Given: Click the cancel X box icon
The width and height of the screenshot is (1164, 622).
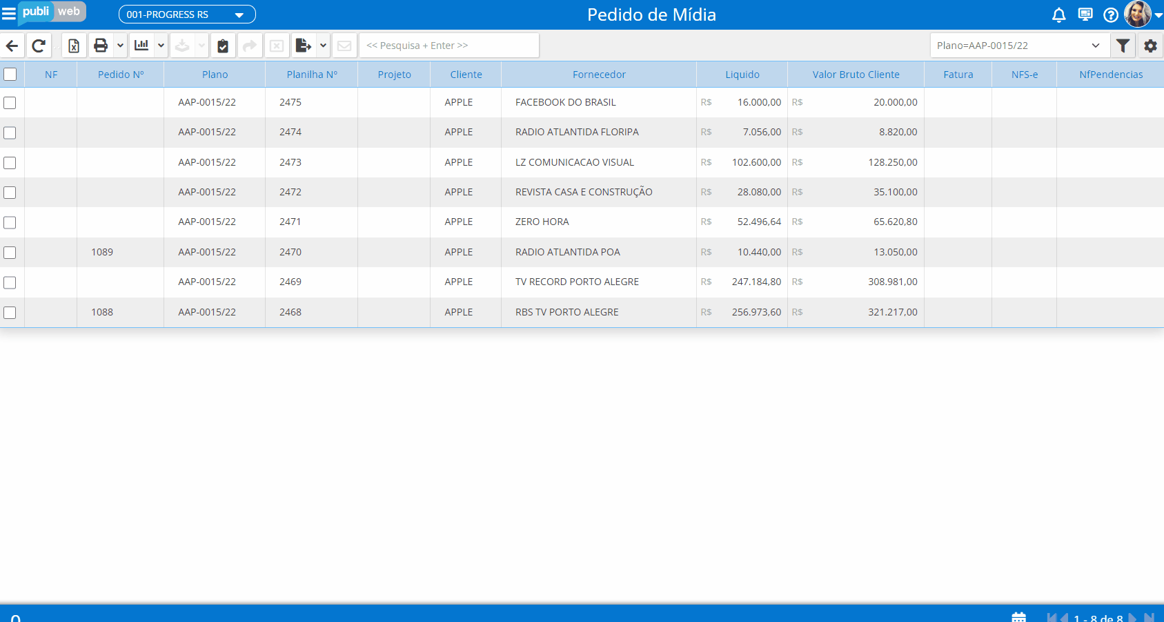Looking at the screenshot, I should tap(277, 46).
